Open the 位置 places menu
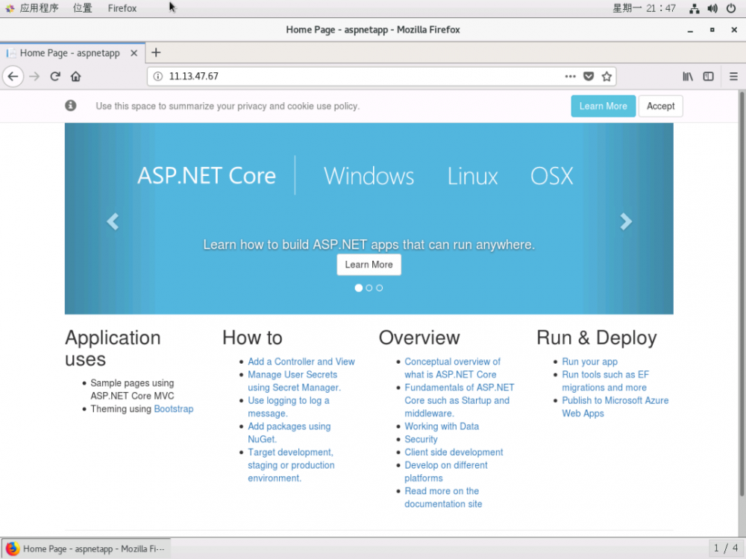This screenshot has width=746, height=559. click(82, 8)
